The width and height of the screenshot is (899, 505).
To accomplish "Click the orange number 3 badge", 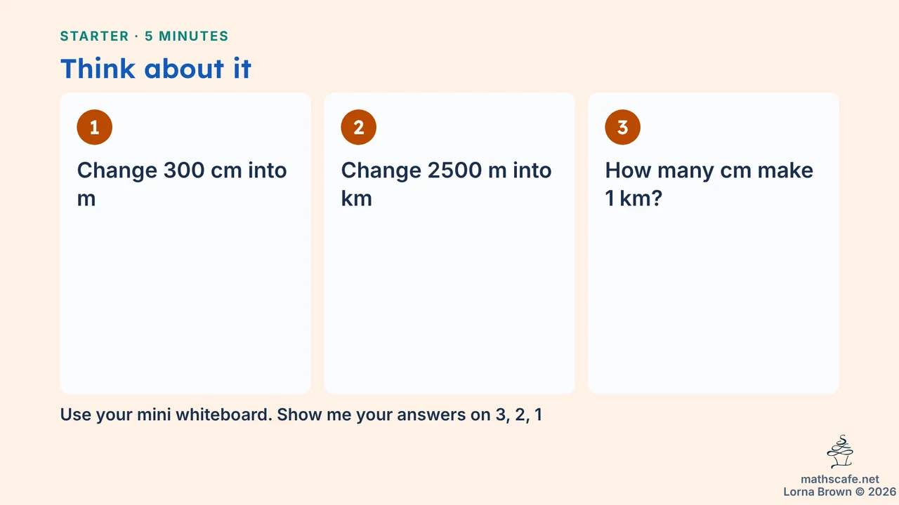I will coord(622,127).
